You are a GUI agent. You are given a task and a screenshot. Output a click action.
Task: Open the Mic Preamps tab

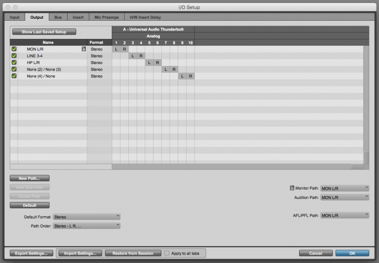107,17
